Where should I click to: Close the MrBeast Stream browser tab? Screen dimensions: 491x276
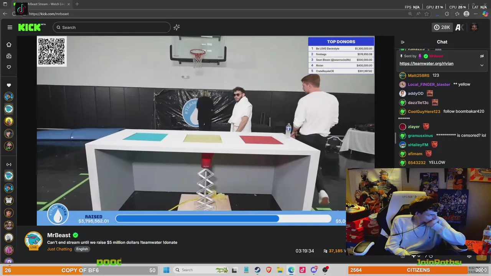point(69,4)
